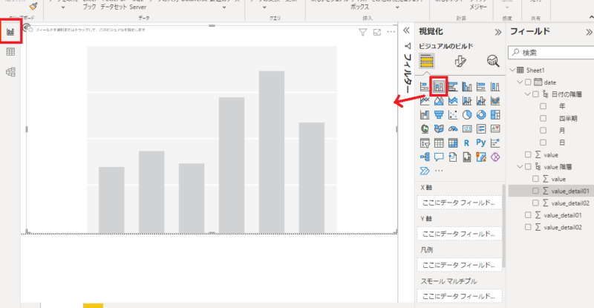Check the 日付の階層 checkbox
The image size is (594, 308).
click(535, 94)
